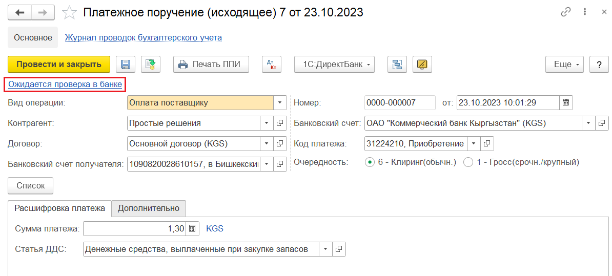This screenshot has width=612, height=276.
Task: Open Ожидается проверка в банке link
Action: point(65,84)
